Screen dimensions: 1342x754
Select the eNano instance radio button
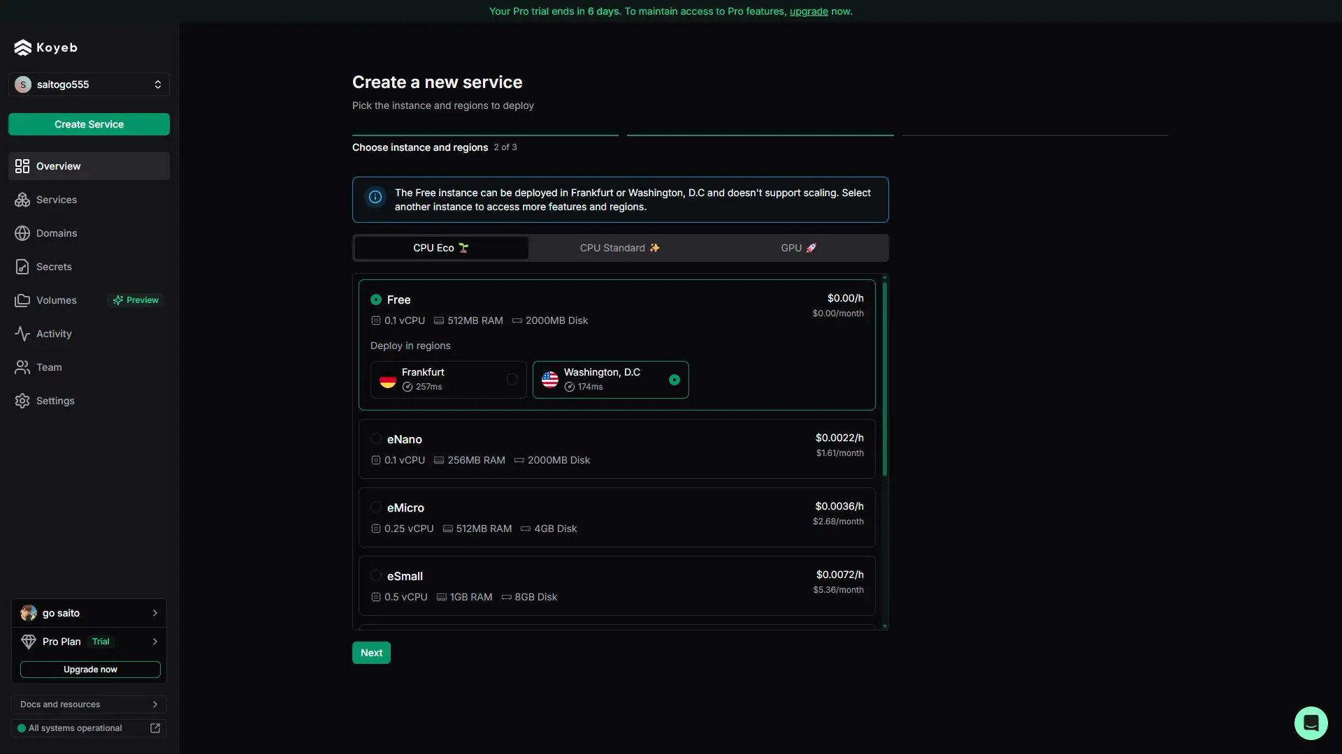click(x=376, y=439)
